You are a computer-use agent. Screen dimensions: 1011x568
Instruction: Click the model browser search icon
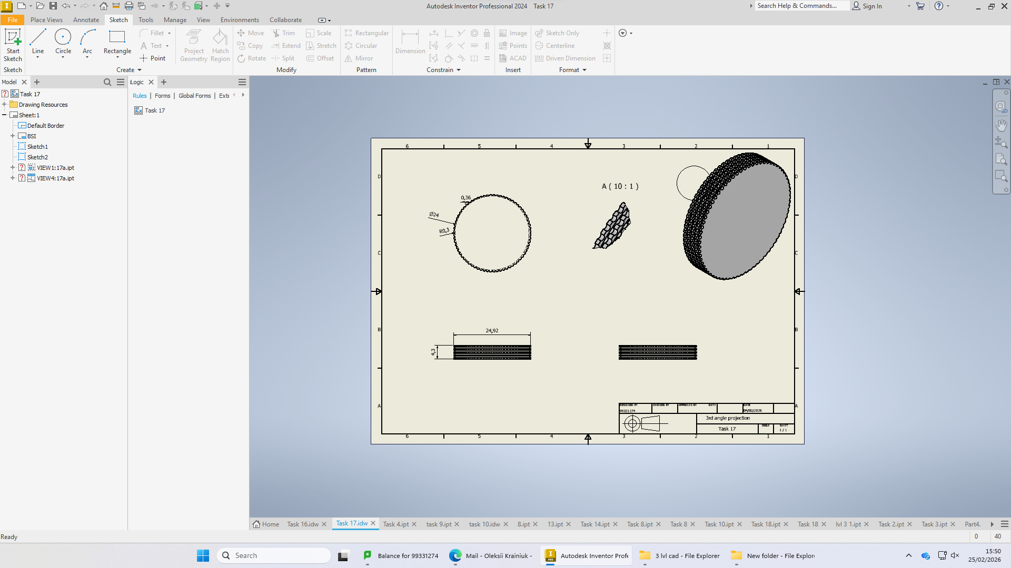pos(107,82)
